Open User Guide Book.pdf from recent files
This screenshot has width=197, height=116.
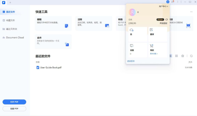tap(51, 68)
